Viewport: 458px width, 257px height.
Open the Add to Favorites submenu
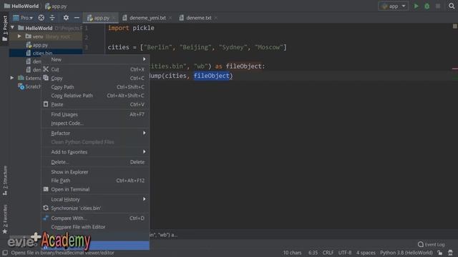95,152
